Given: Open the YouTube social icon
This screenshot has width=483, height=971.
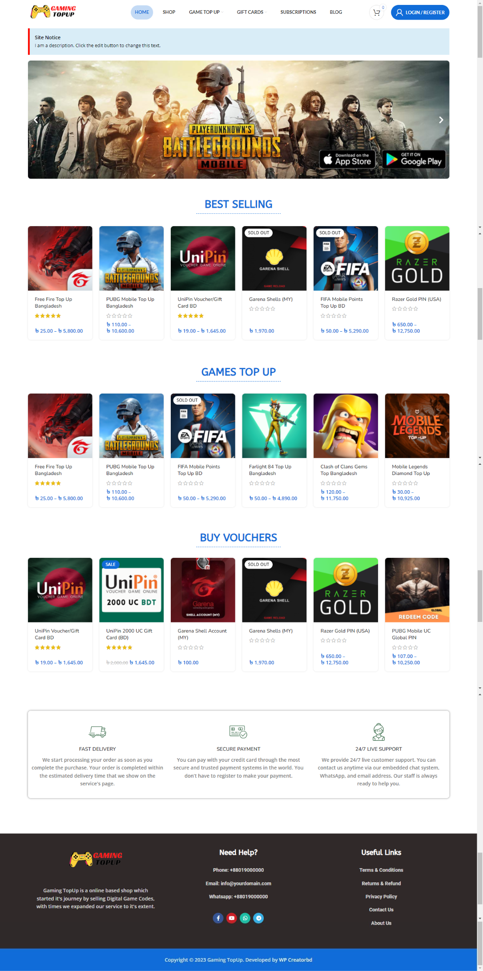Looking at the screenshot, I should coord(231,918).
